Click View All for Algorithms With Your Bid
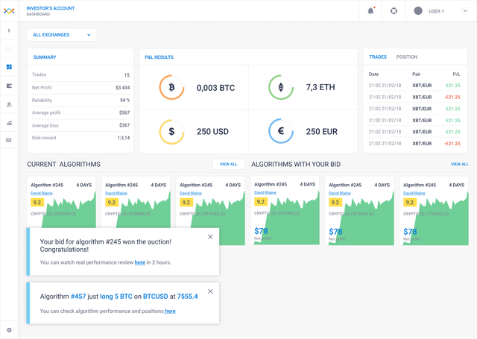The image size is (477, 339). 459,164
